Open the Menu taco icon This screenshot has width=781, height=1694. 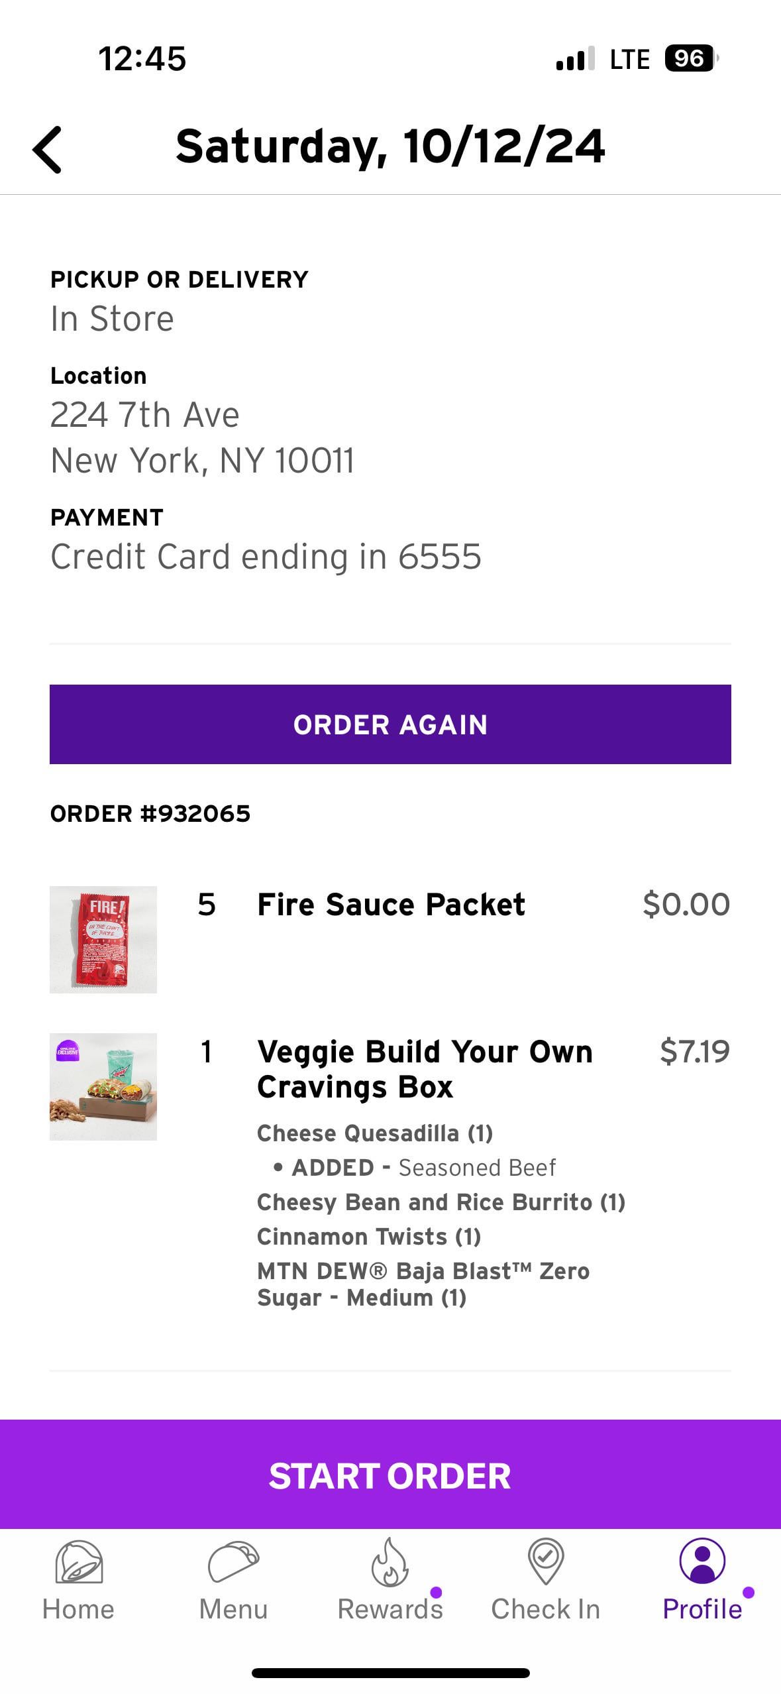(233, 1563)
